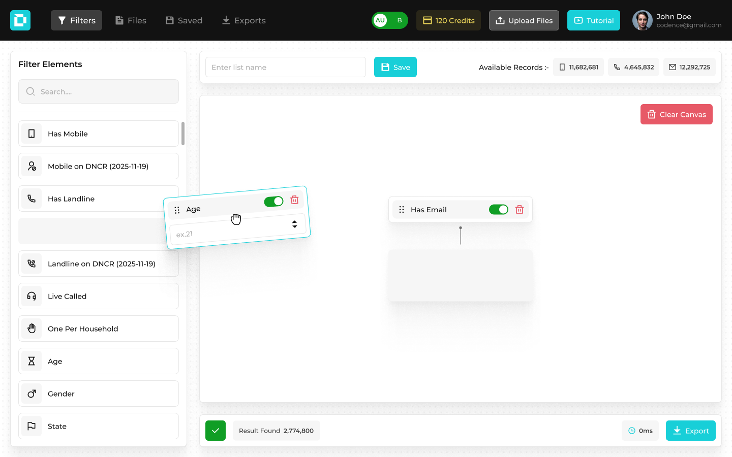
Task: Click the green checkmark status icon
Action: (216, 431)
